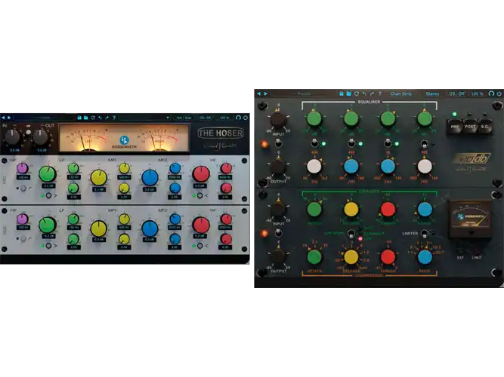504x377 pixels.
Task: Toggle Mid row HP filter switch
Action: click(23, 188)
